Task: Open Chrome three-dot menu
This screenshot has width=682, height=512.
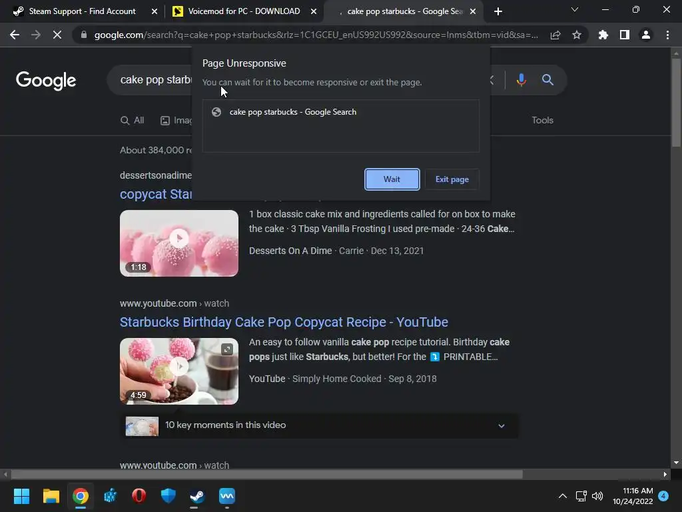Action: coord(667,35)
